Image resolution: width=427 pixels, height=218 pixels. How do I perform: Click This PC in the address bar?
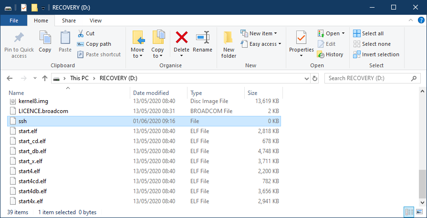click(79, 78)
